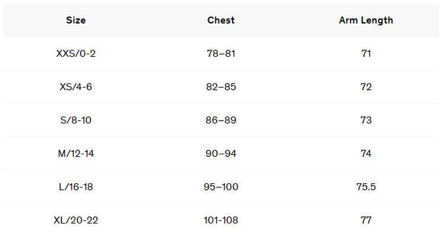Image resolution: width=444 pixels, height=237 pixels.
Task: Select the L/16-18 size cell
Action: click(x=76, y=187)
